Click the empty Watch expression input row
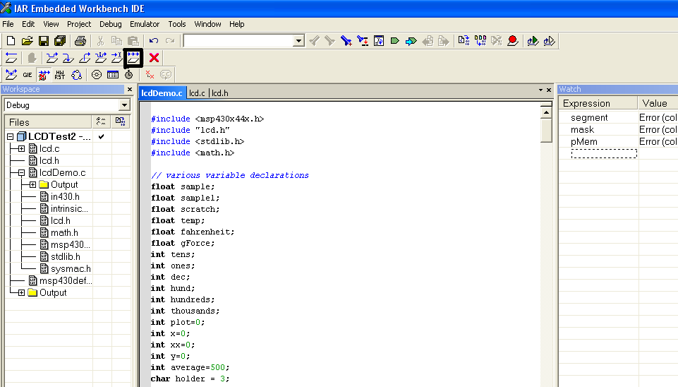 603,153
